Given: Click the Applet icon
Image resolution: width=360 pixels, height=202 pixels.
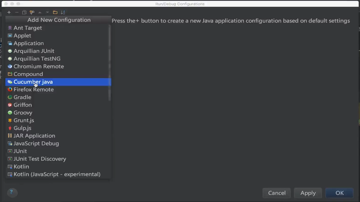Looking at the screenshot, I should coord(10,36).
